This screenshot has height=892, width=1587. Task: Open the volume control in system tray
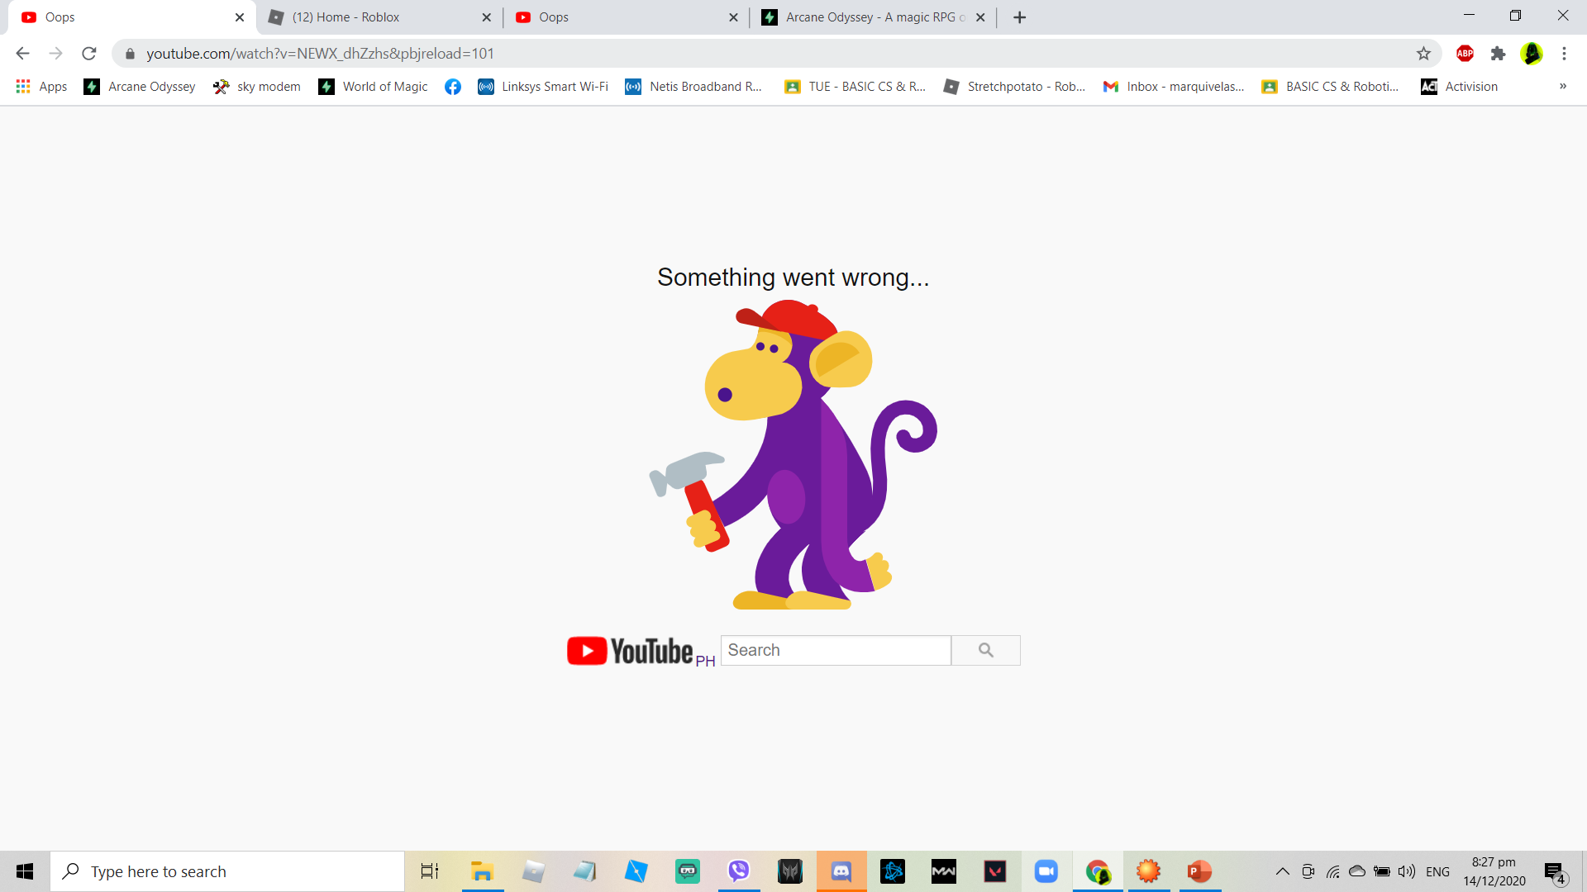pos(1406,871)
